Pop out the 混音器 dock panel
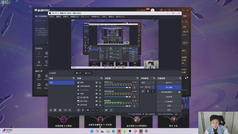This screenshot has width=238, height=134. tap(137, 78)
